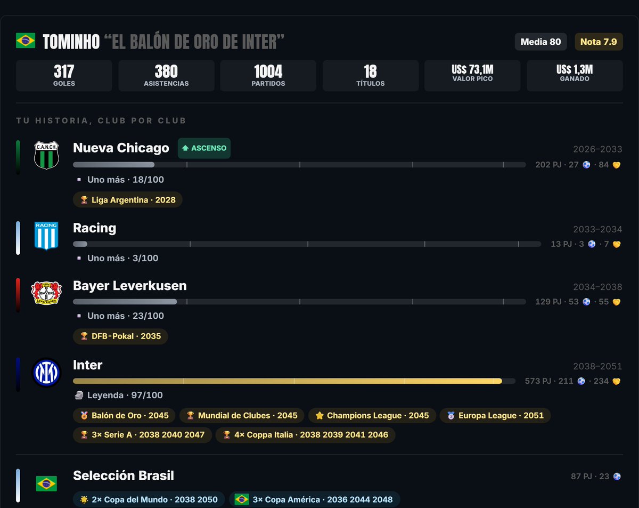This screenshot has width=639, height=508.
Task: Click the "Uno más · 18/100" rating
Action: tap(126, 180)
